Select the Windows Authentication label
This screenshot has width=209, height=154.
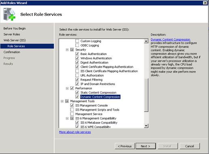tap(96, 58)
